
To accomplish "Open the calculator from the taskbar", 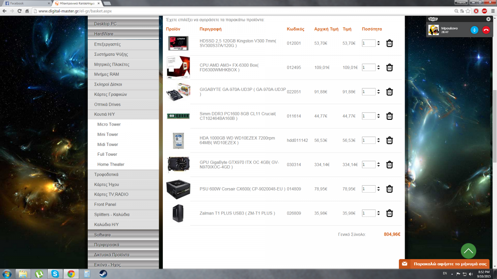I will [x=87, y=274].
